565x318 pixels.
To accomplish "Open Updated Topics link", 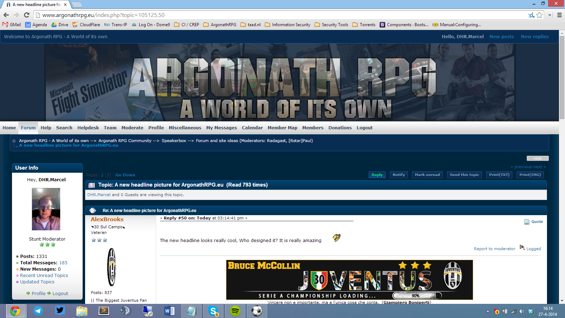I will click(x=37, y=282).
